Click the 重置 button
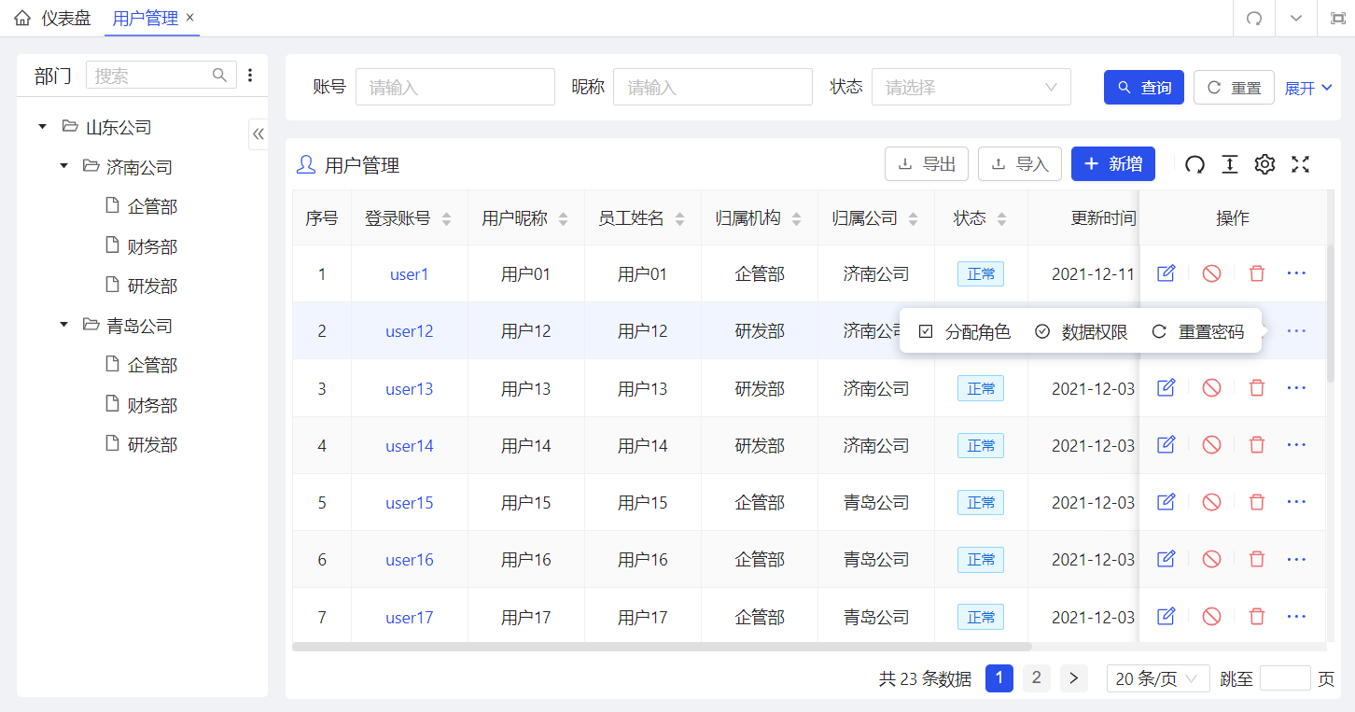The width and height of the screenshot is (1355, 712). click(x=1234, y=88)
